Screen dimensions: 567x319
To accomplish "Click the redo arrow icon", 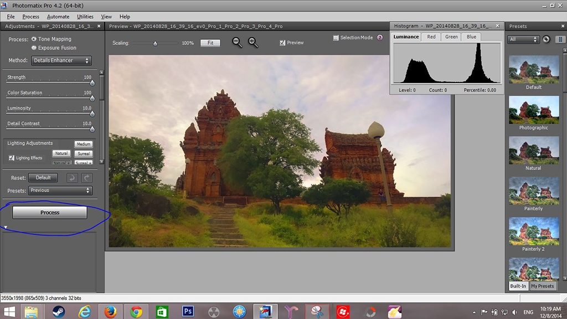I will click(86, 178).
